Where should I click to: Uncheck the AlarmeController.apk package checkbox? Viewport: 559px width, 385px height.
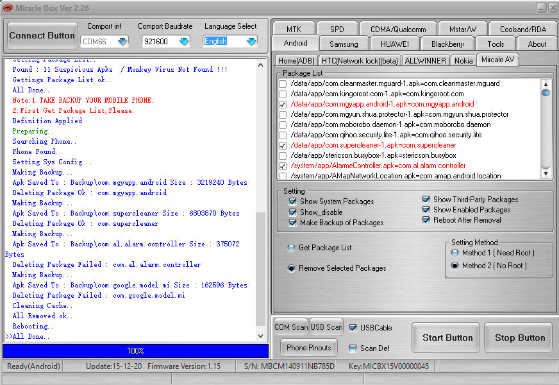[x=283, y=166]
